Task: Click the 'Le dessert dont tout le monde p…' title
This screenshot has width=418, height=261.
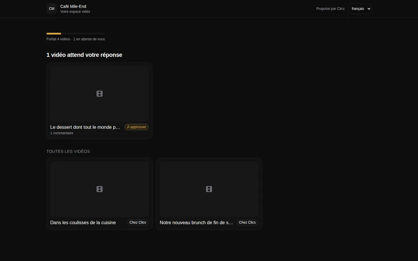Action: [85, 127]
